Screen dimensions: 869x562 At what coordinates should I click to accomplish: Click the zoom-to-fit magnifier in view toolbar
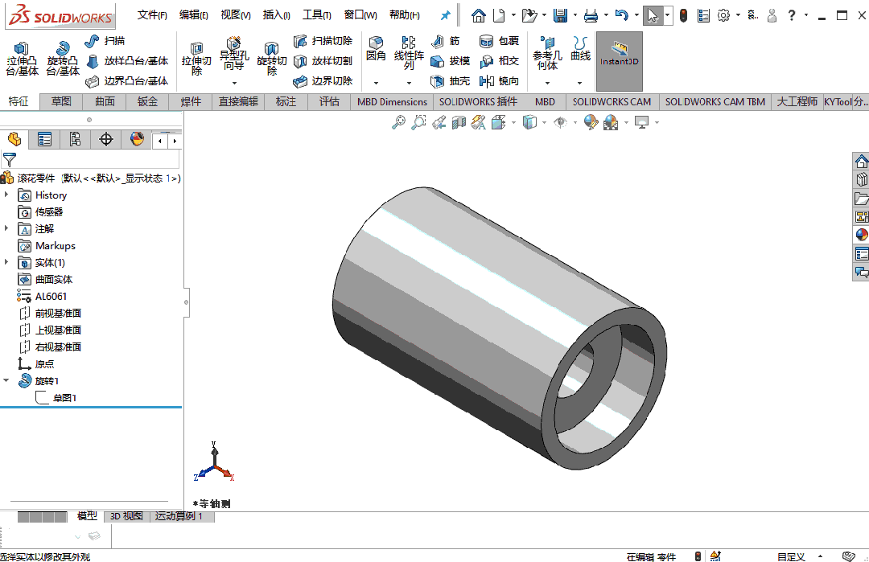pos(398,122)
